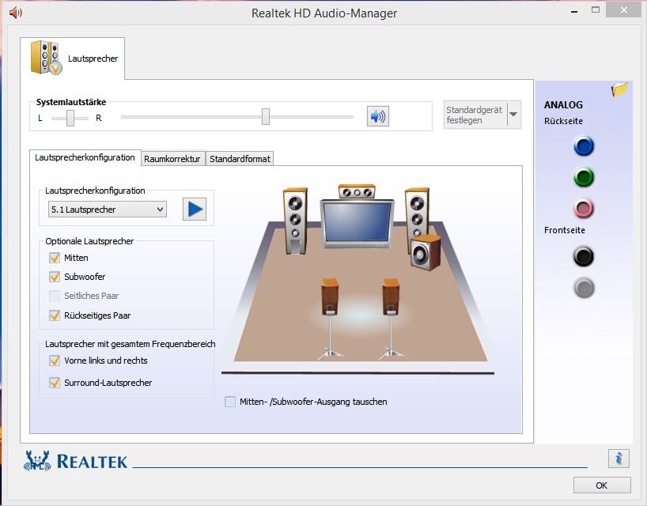Click the front right speaker in the room

[416, 213]
